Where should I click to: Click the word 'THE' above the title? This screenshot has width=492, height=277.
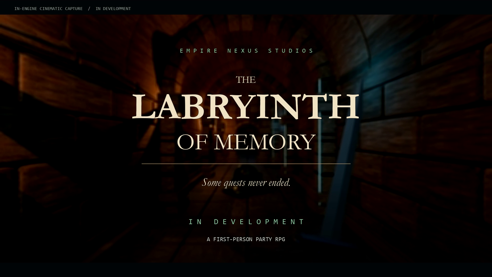[x=246, y=80]
